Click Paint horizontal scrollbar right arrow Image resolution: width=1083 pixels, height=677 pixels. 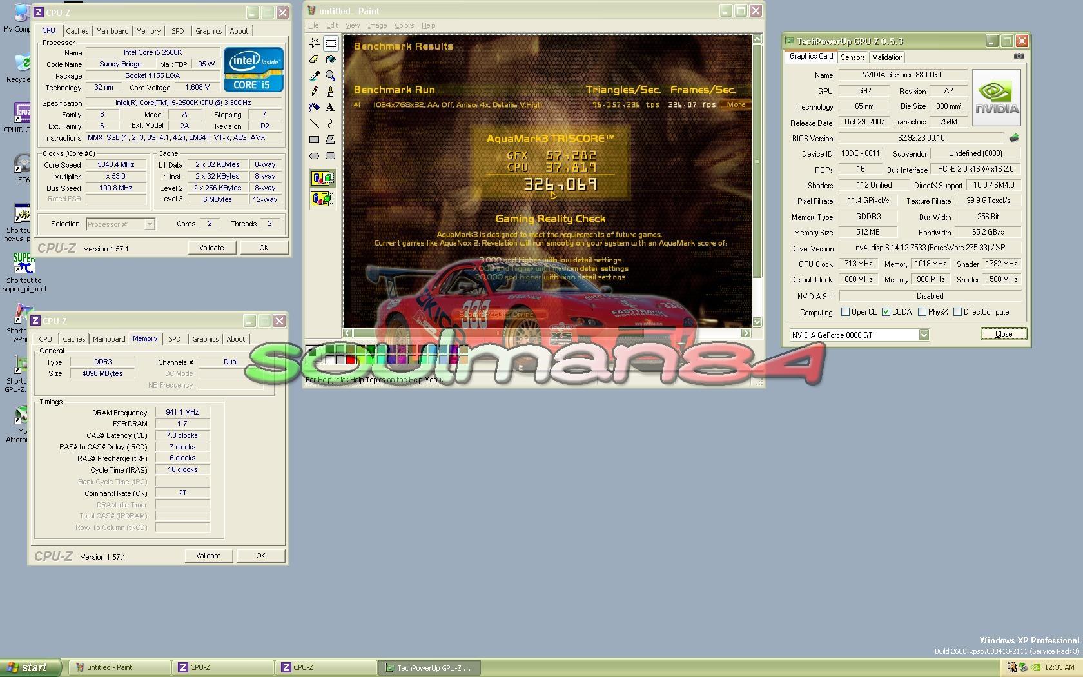[x=746, y=333]
